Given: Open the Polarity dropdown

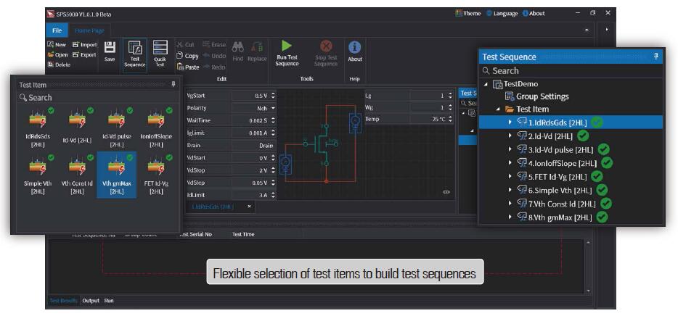Looking at the screenshot, I should coord(273,108).
